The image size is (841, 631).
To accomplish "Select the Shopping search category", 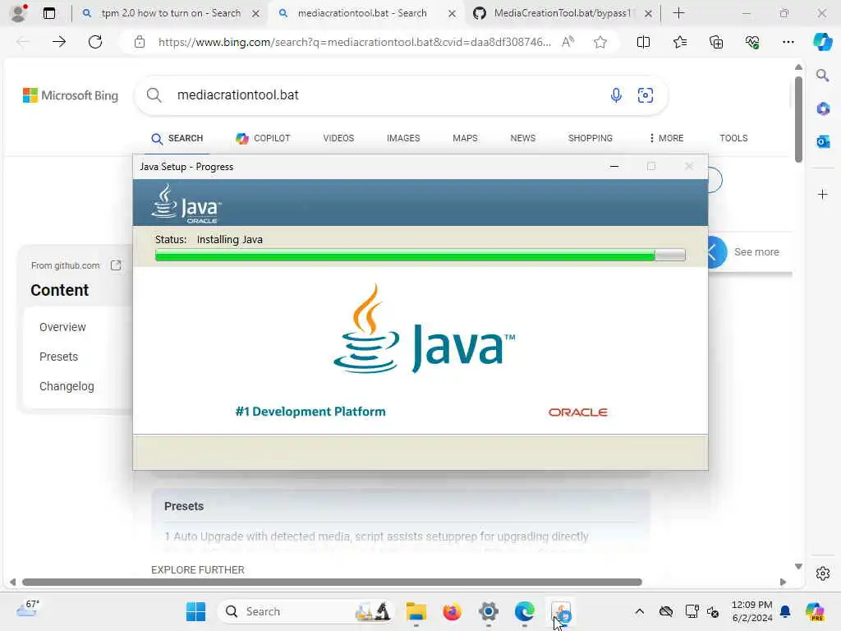I will click(590, 138).
